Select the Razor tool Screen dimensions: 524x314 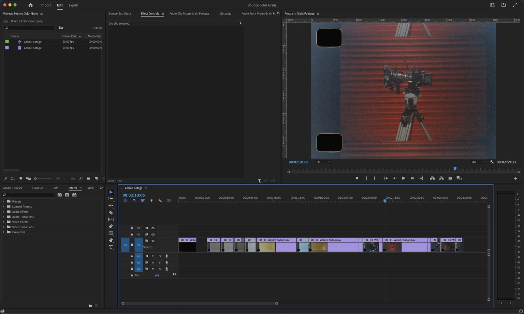pyautogui.click(x=111, y=212)
